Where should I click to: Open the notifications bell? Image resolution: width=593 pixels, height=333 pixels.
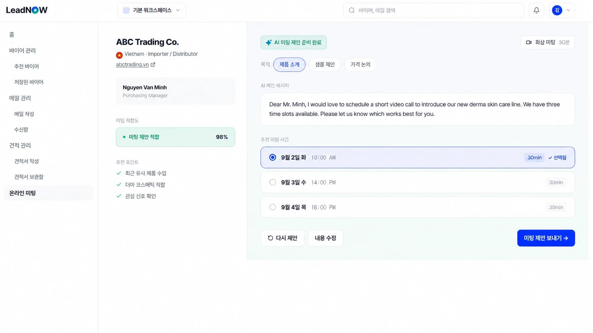pyautogui.click(x=536, y=10)
